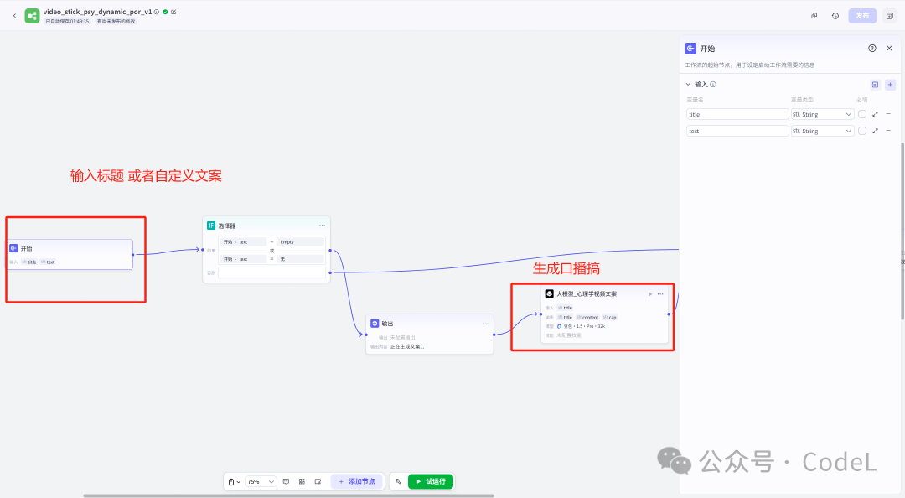Edit the text variable name field
Image resolution: width=905 pixels, height=498 pixels.
click(737, 131)
